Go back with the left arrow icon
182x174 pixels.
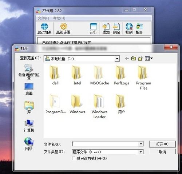(127, 59)
